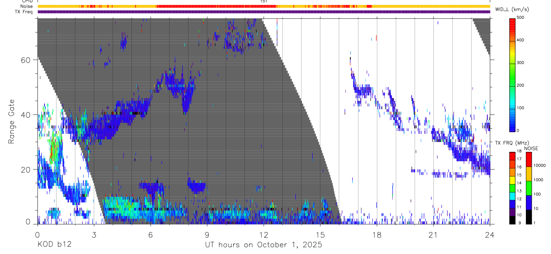This screenshot has height=254, width=551.
Task: Click the 'Range Gate' y-axis label
Action: pyautogui.click(x=13, y=121)
